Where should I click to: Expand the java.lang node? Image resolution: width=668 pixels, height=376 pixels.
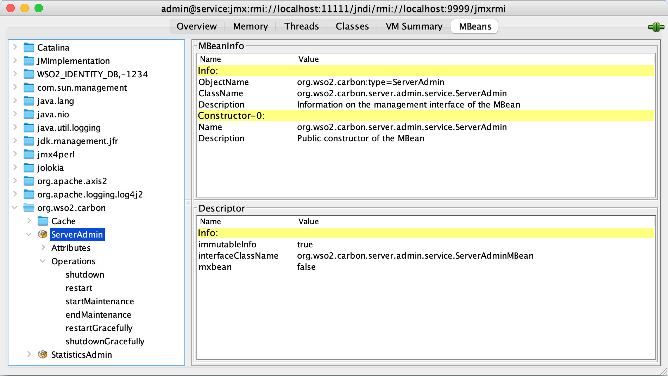pyautogui.click(x=15, y=100)
